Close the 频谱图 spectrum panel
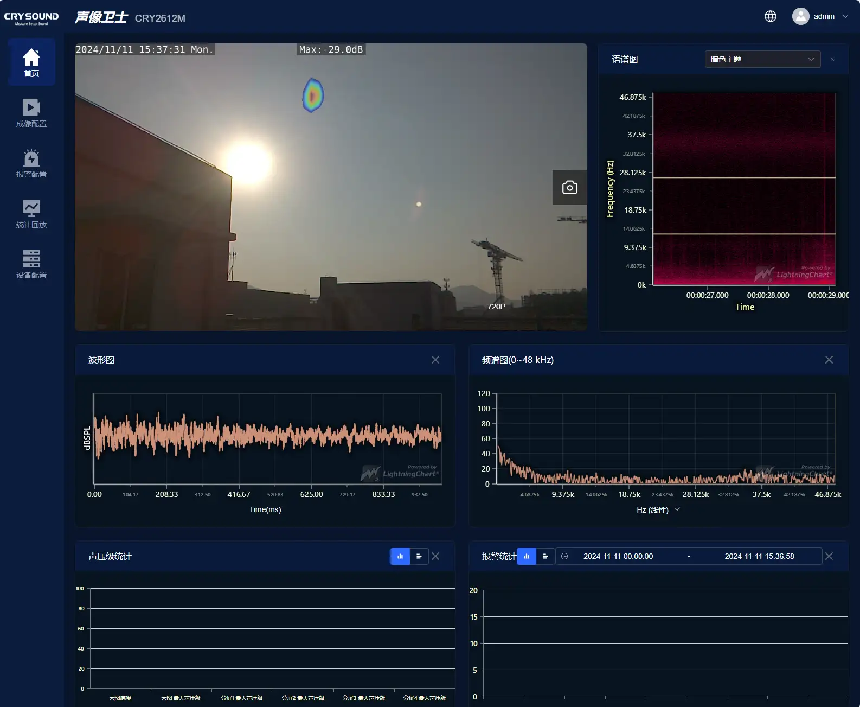Screen dimensions: 860x707 829,360
